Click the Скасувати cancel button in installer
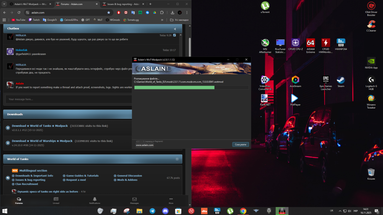This screenshot has height=215, width=383. [241, 144]
